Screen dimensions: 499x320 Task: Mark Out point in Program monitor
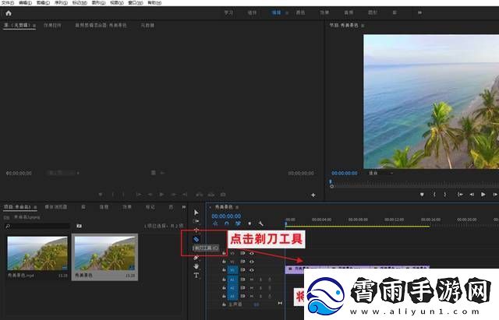click(445, 194)
